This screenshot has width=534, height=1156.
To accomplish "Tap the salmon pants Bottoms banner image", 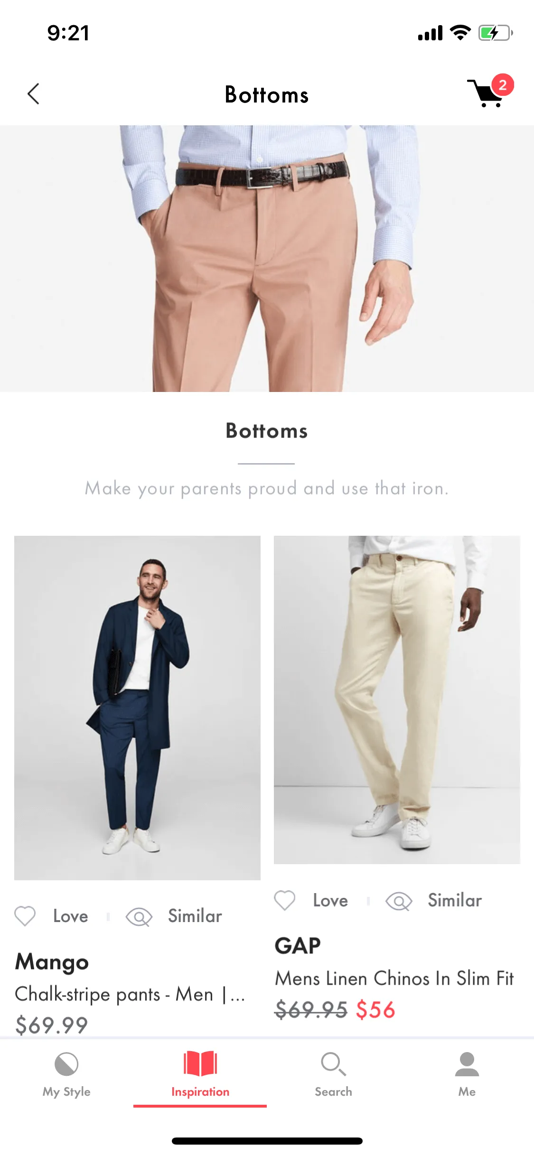I will coord(267,258).
